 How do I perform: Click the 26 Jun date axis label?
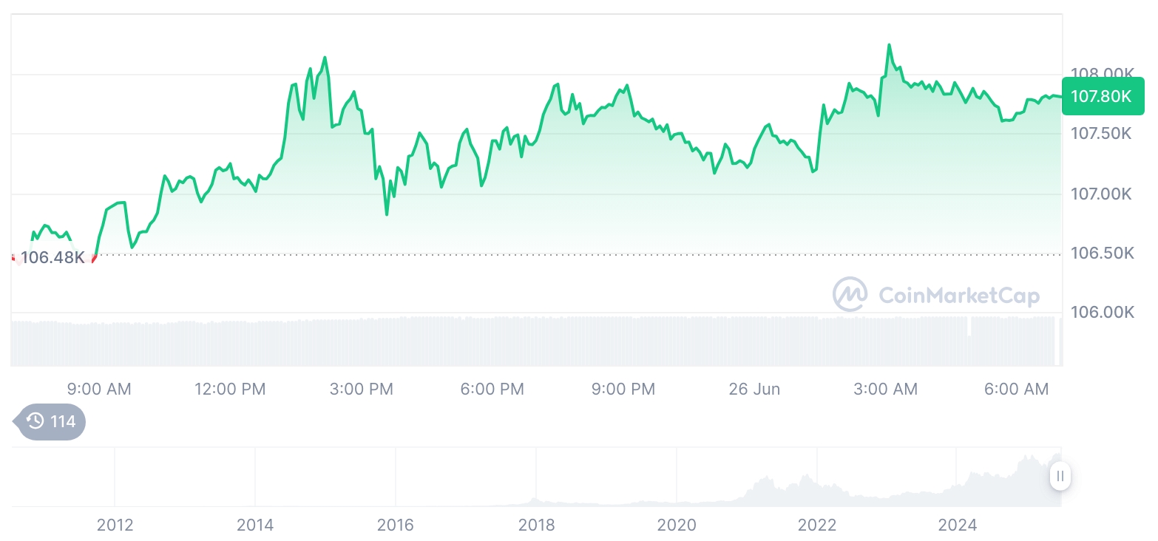click(x=754, y=389)
